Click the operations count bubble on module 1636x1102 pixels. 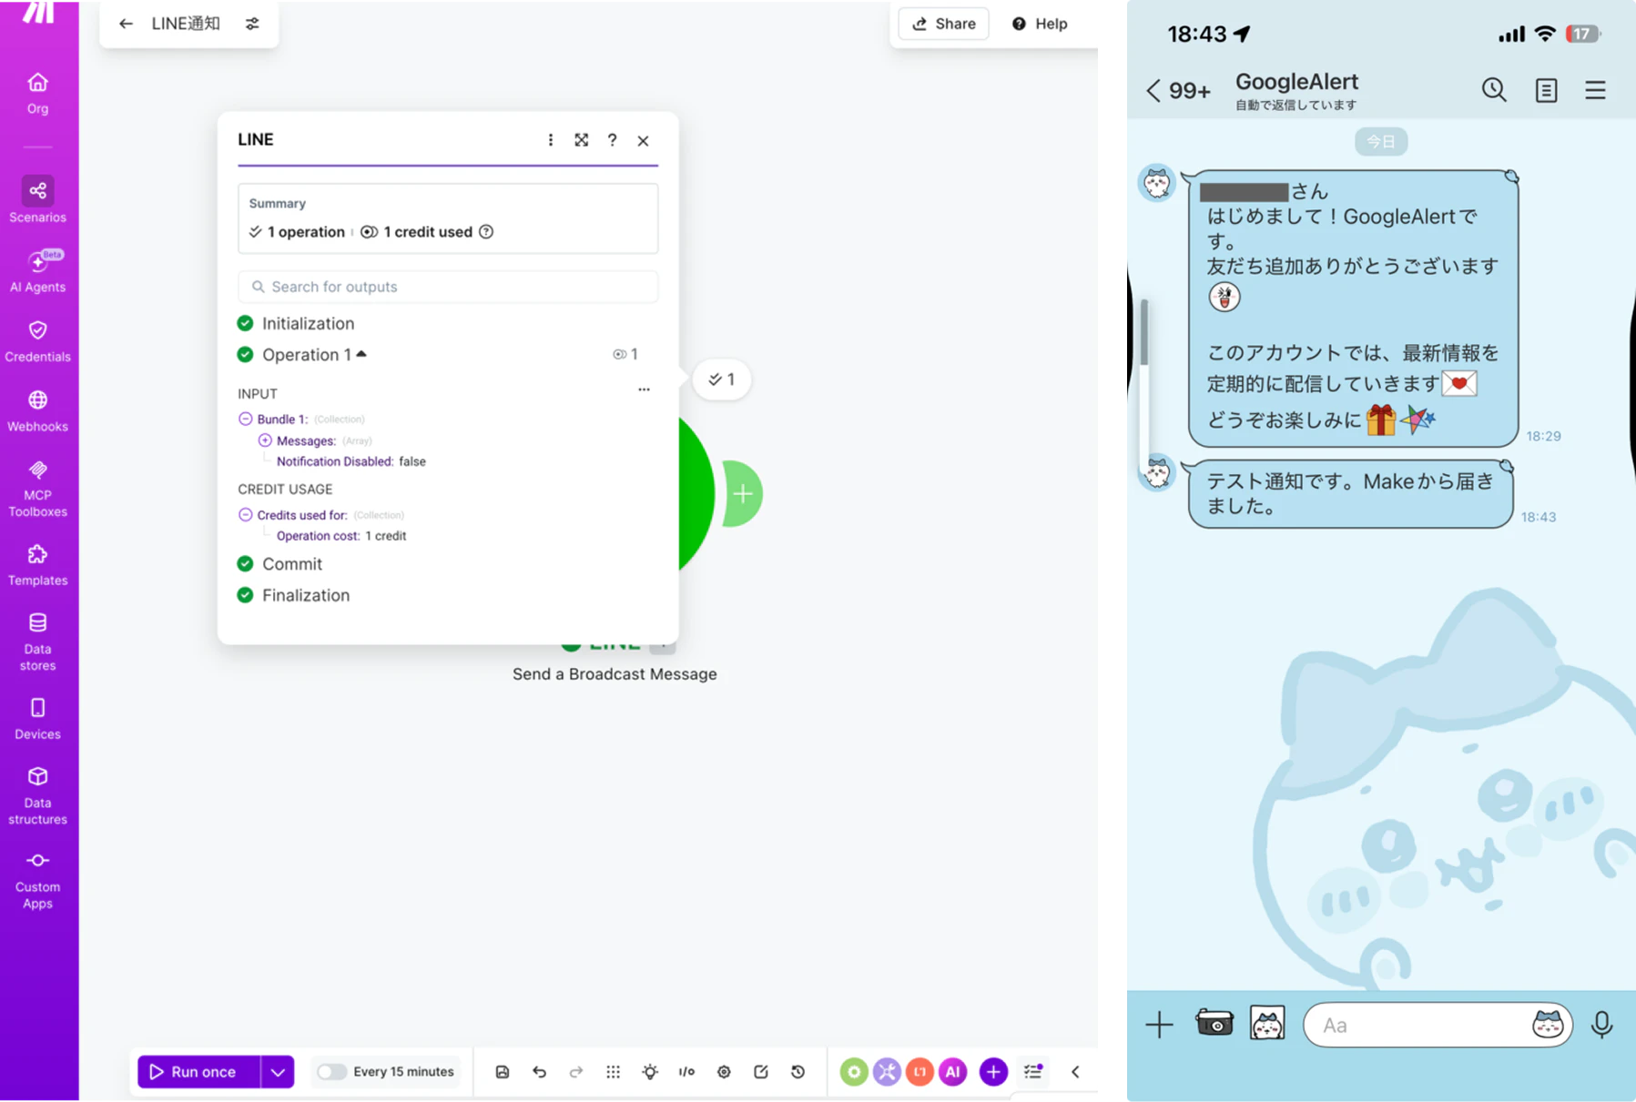click(x=722, y=379)
